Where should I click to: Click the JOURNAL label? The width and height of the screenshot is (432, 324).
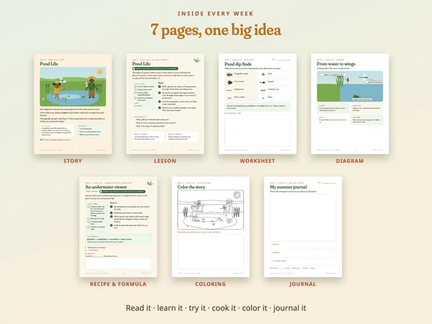pos(303,284)
